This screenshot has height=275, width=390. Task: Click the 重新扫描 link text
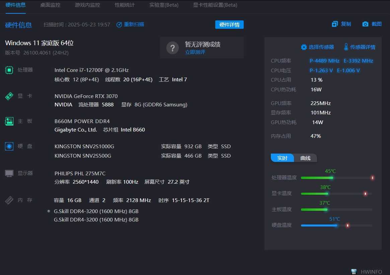coord(134,24)
